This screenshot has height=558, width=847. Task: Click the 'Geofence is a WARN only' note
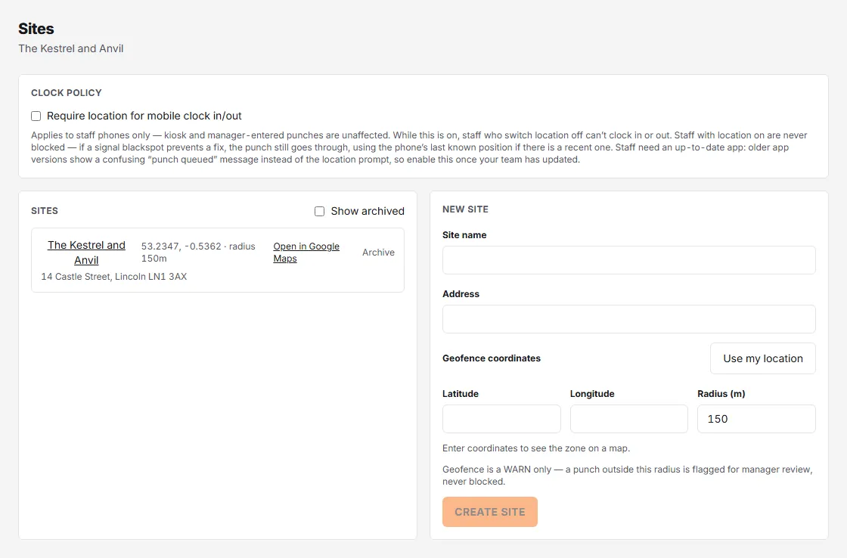628,476
